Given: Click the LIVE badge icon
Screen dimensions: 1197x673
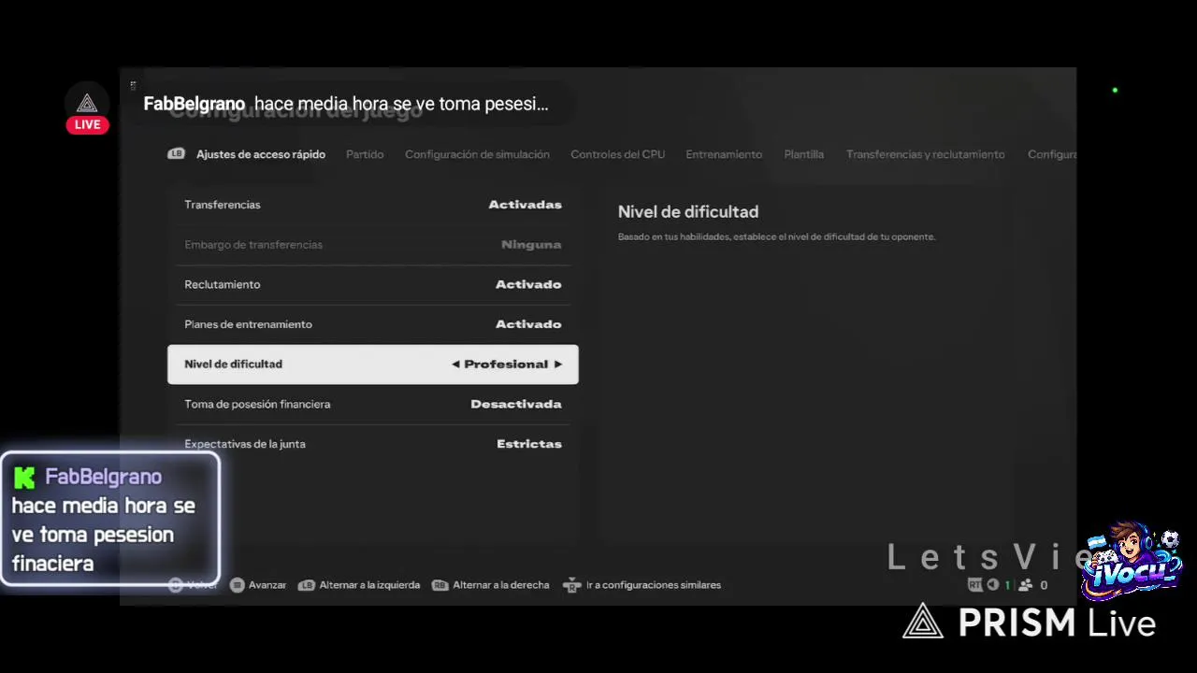Looking at the screenshot, I should coord(87,125).
